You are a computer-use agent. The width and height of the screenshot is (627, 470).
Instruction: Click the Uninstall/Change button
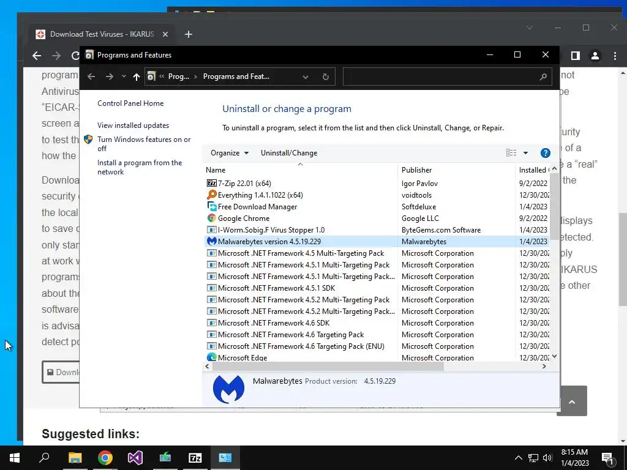289,153
